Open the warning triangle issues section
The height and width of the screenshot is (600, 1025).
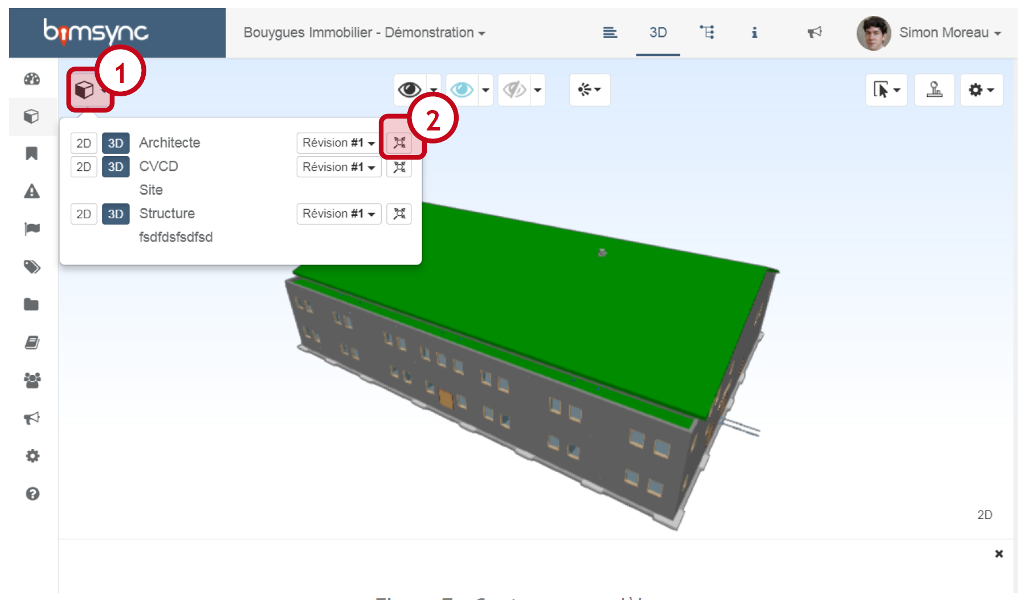[32, 191]
